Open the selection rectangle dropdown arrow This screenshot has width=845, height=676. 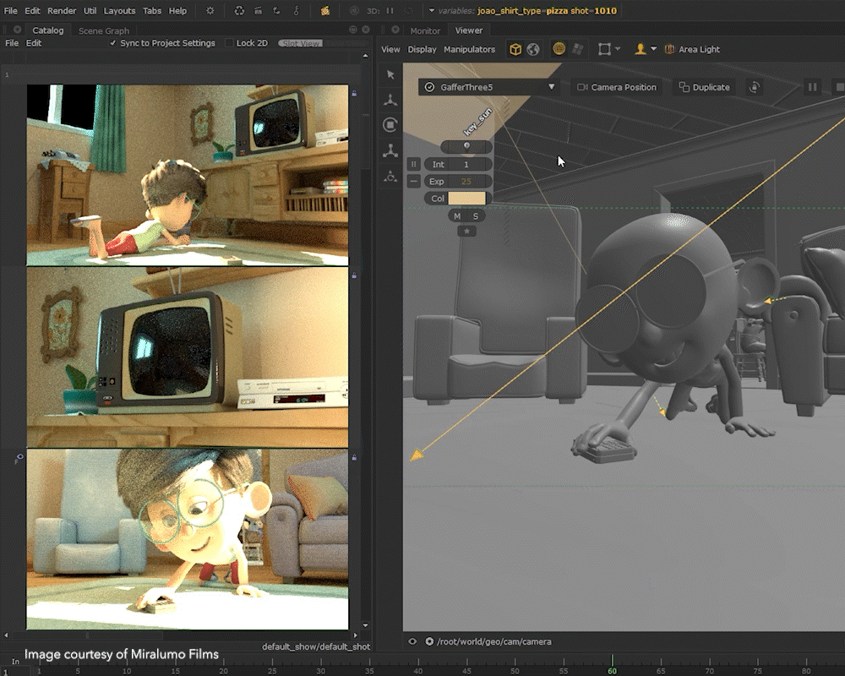tap(618, 49)
